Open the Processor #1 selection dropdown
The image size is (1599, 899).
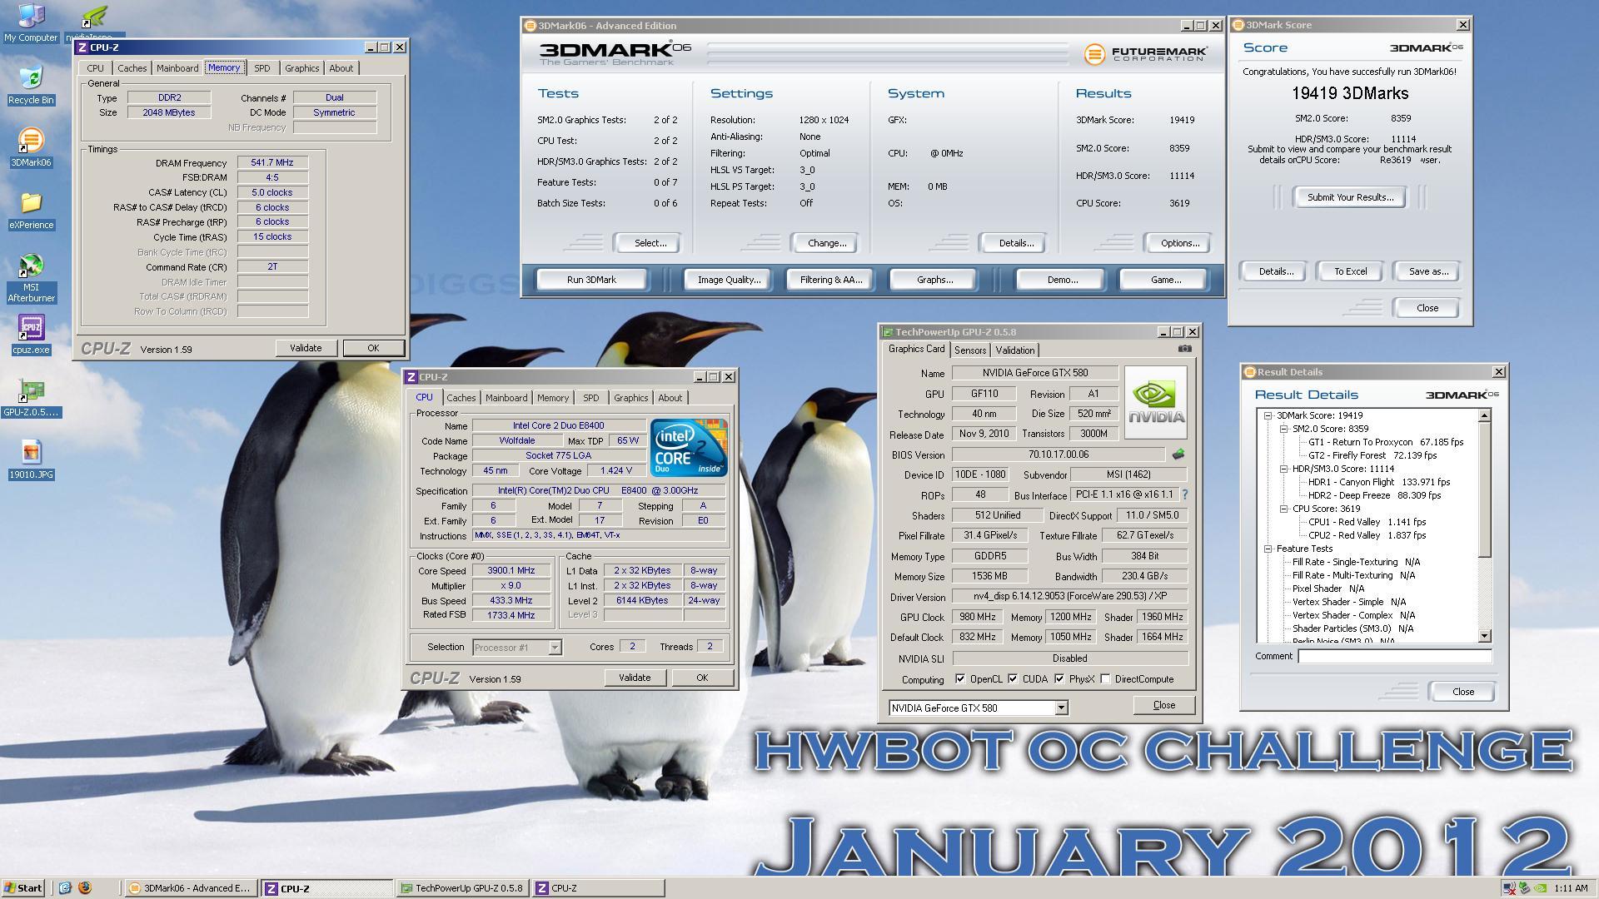click(x=555, y=647)
